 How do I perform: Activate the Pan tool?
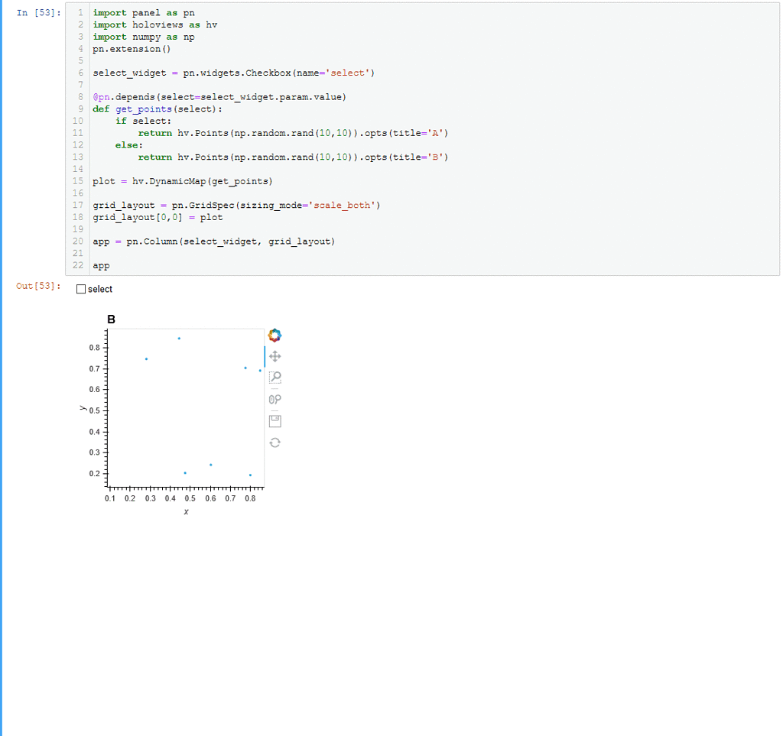point(275,356)
